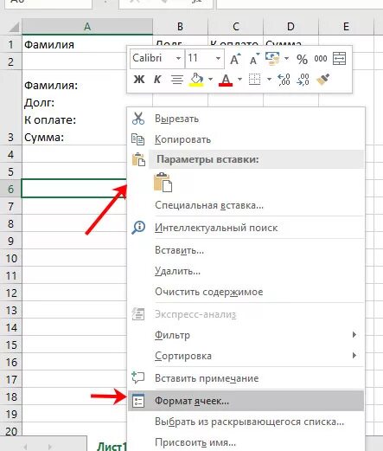Click cell A10 in the sheet
This screenshot has height=451, width=383.
[74, 258]
